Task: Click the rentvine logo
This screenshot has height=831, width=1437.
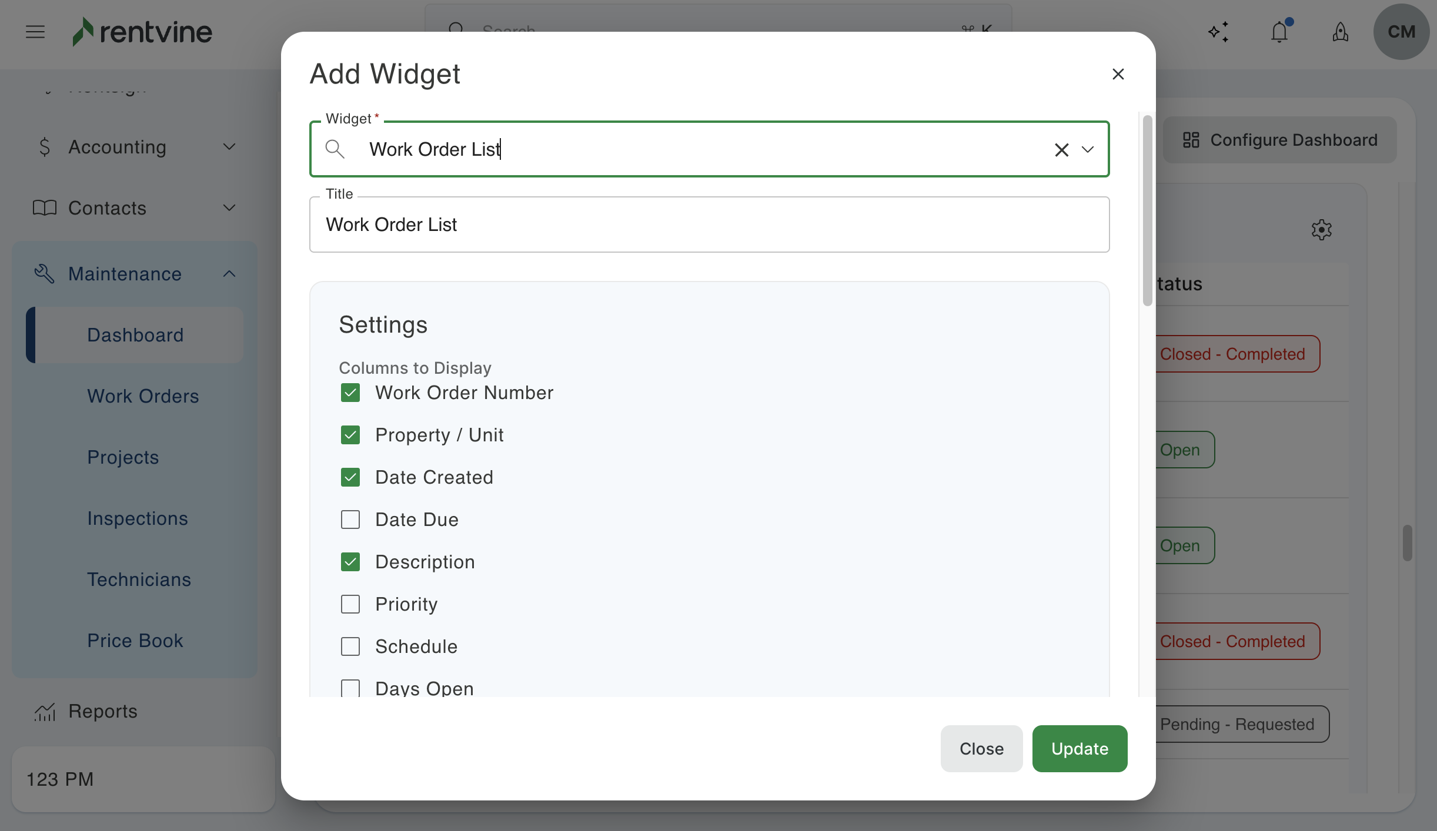Action: [x=142, y=32]
